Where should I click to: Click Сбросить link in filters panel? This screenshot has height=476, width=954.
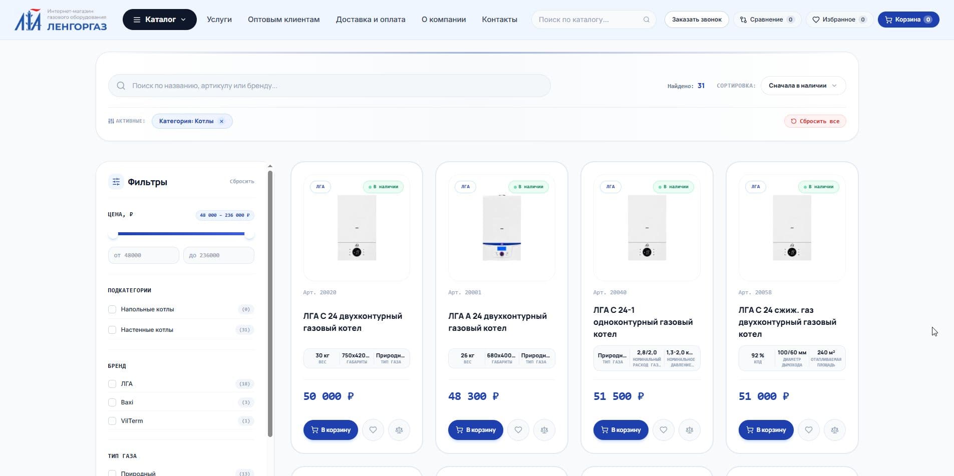[242, 182]
